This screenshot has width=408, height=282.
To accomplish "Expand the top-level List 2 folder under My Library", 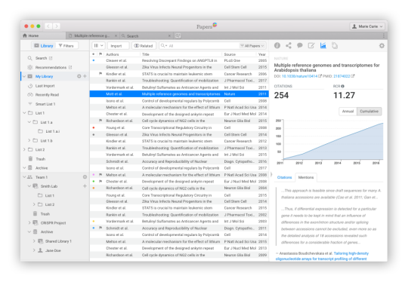I will click(24, 149).
